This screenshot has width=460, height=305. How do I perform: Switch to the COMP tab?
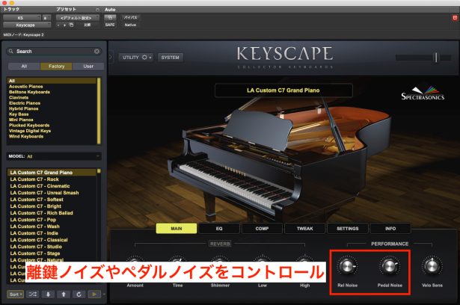coord(262,229)
